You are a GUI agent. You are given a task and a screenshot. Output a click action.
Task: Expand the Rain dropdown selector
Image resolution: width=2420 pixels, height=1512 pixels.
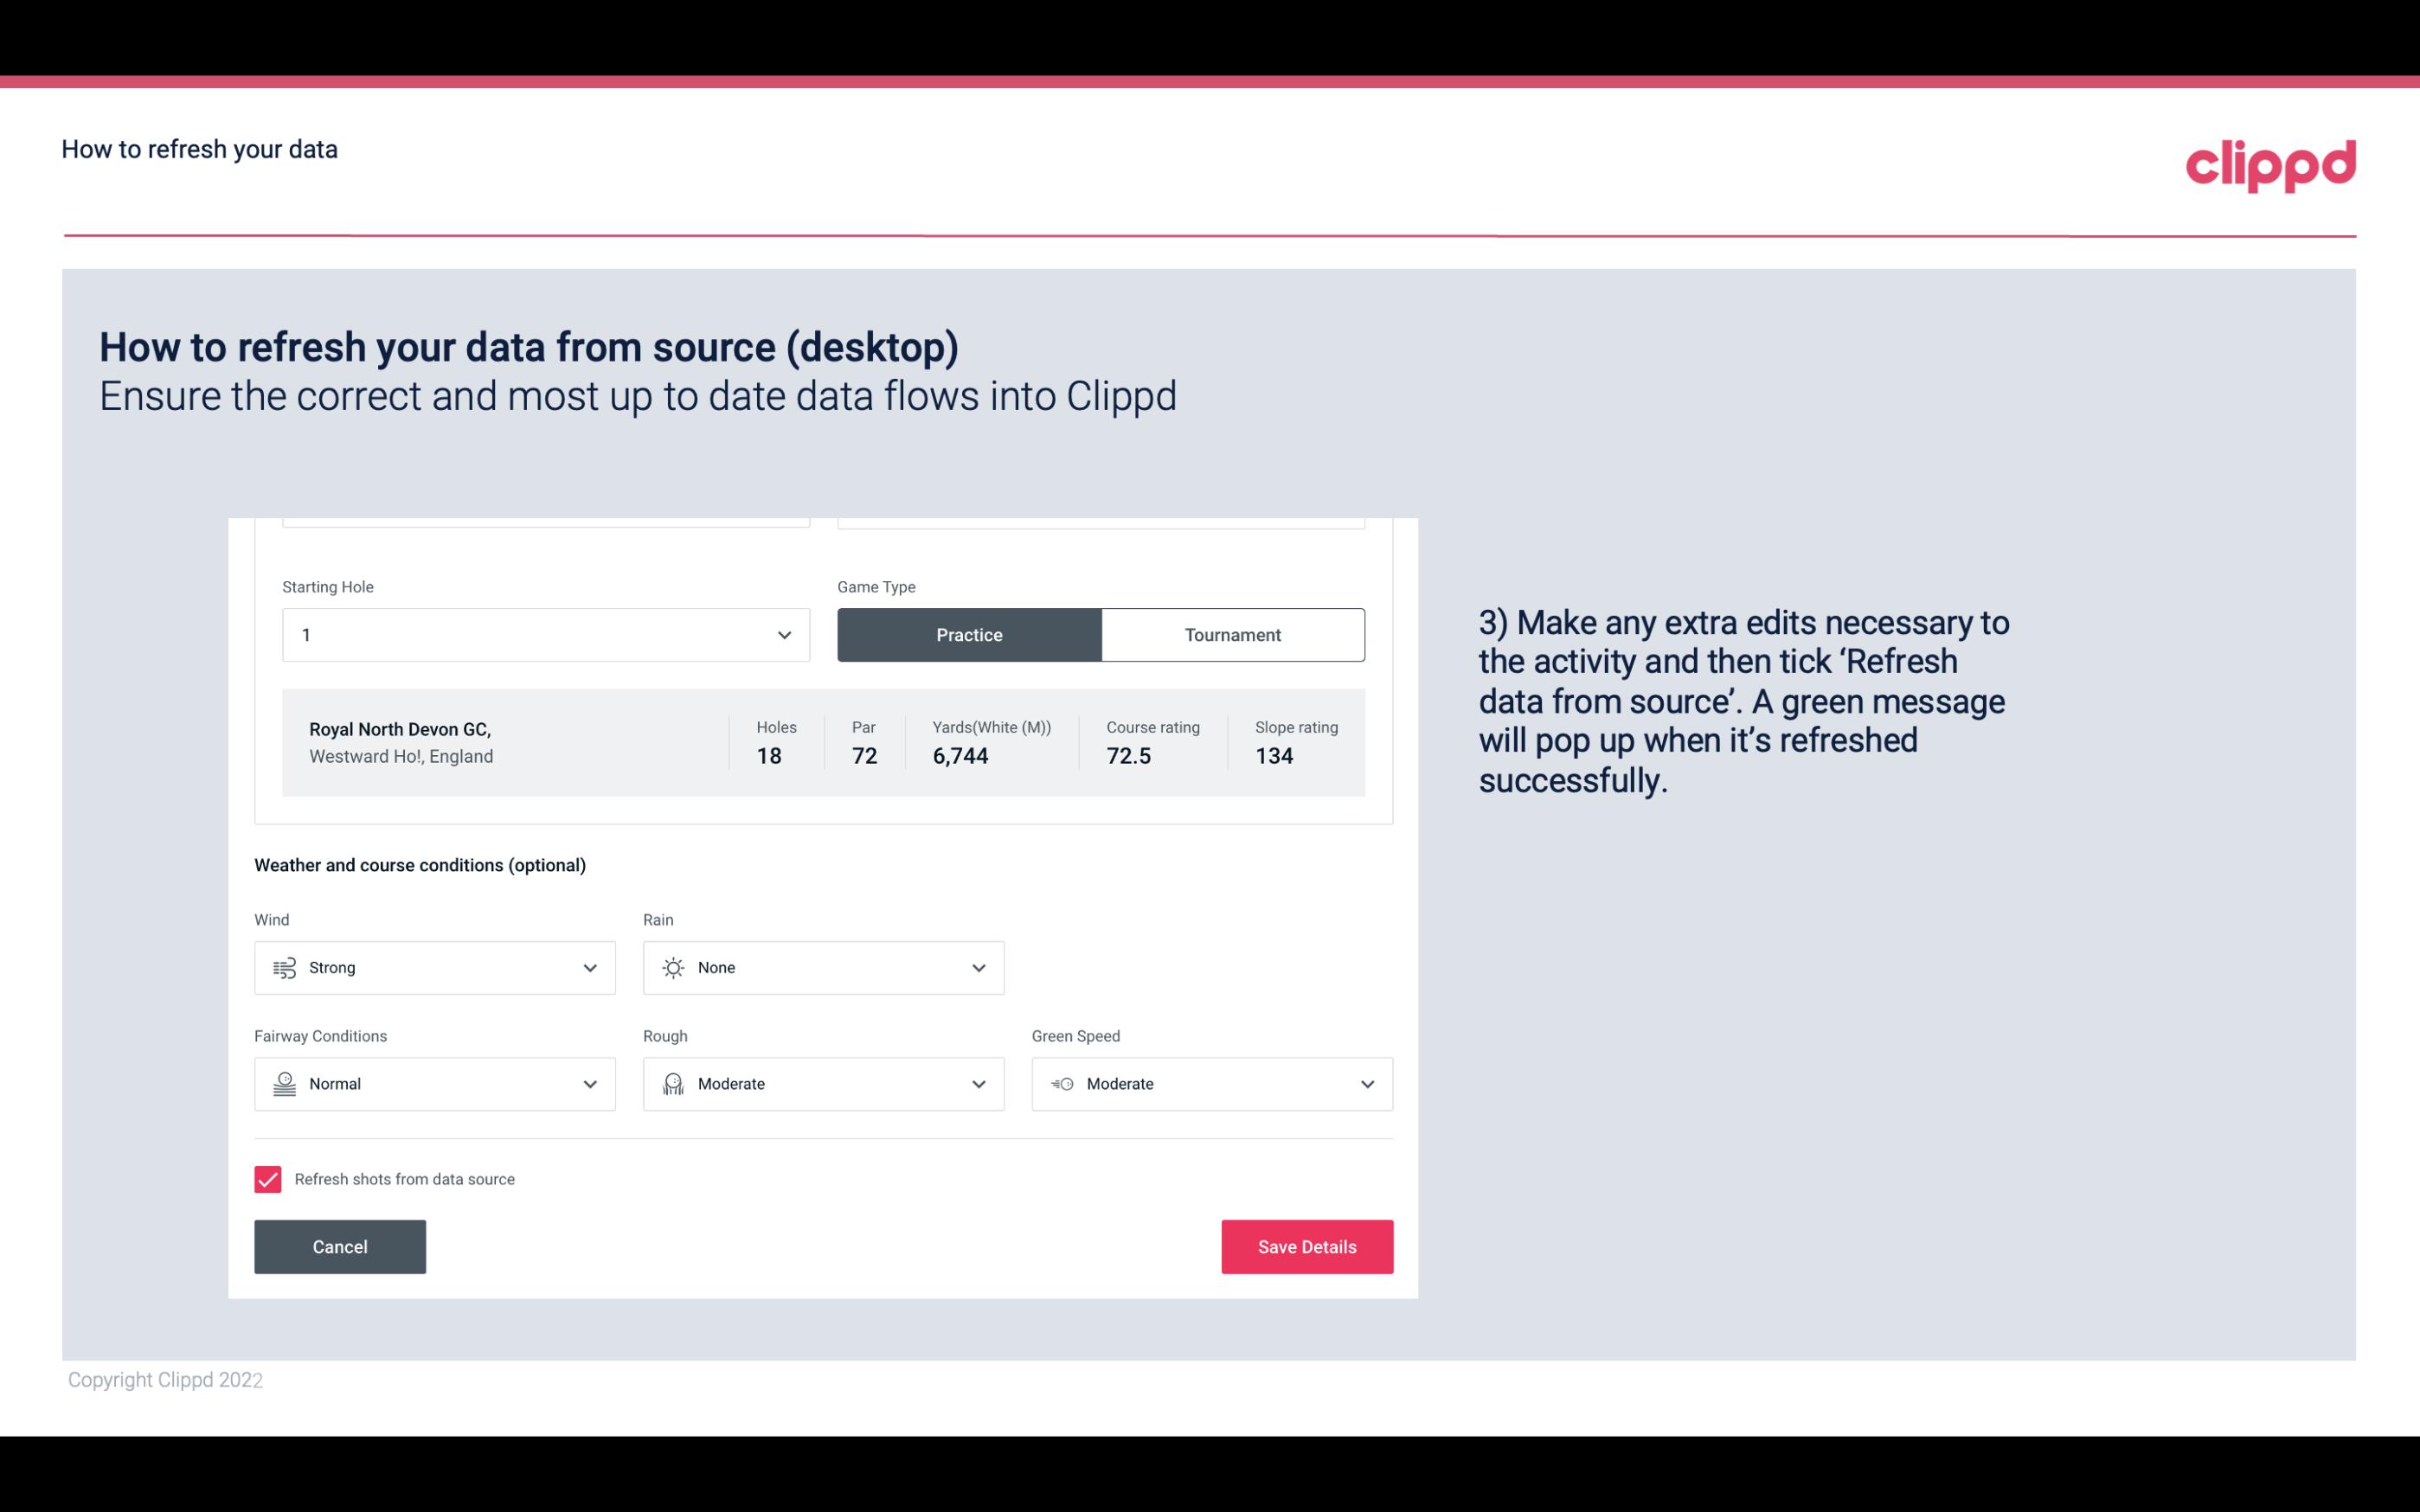[x=978, y=967]
